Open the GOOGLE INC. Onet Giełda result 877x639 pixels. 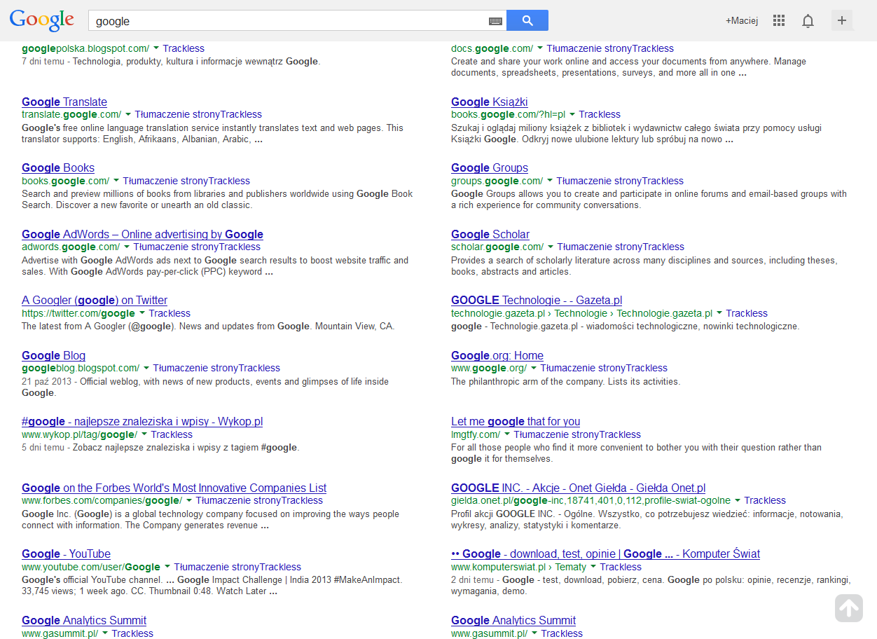click(x=578, y=488)
